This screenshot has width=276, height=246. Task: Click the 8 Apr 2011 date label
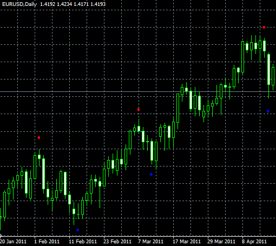tap(254, 242)
